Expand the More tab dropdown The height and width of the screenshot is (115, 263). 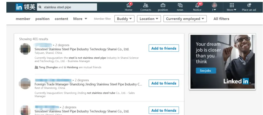tap(80, 19)
